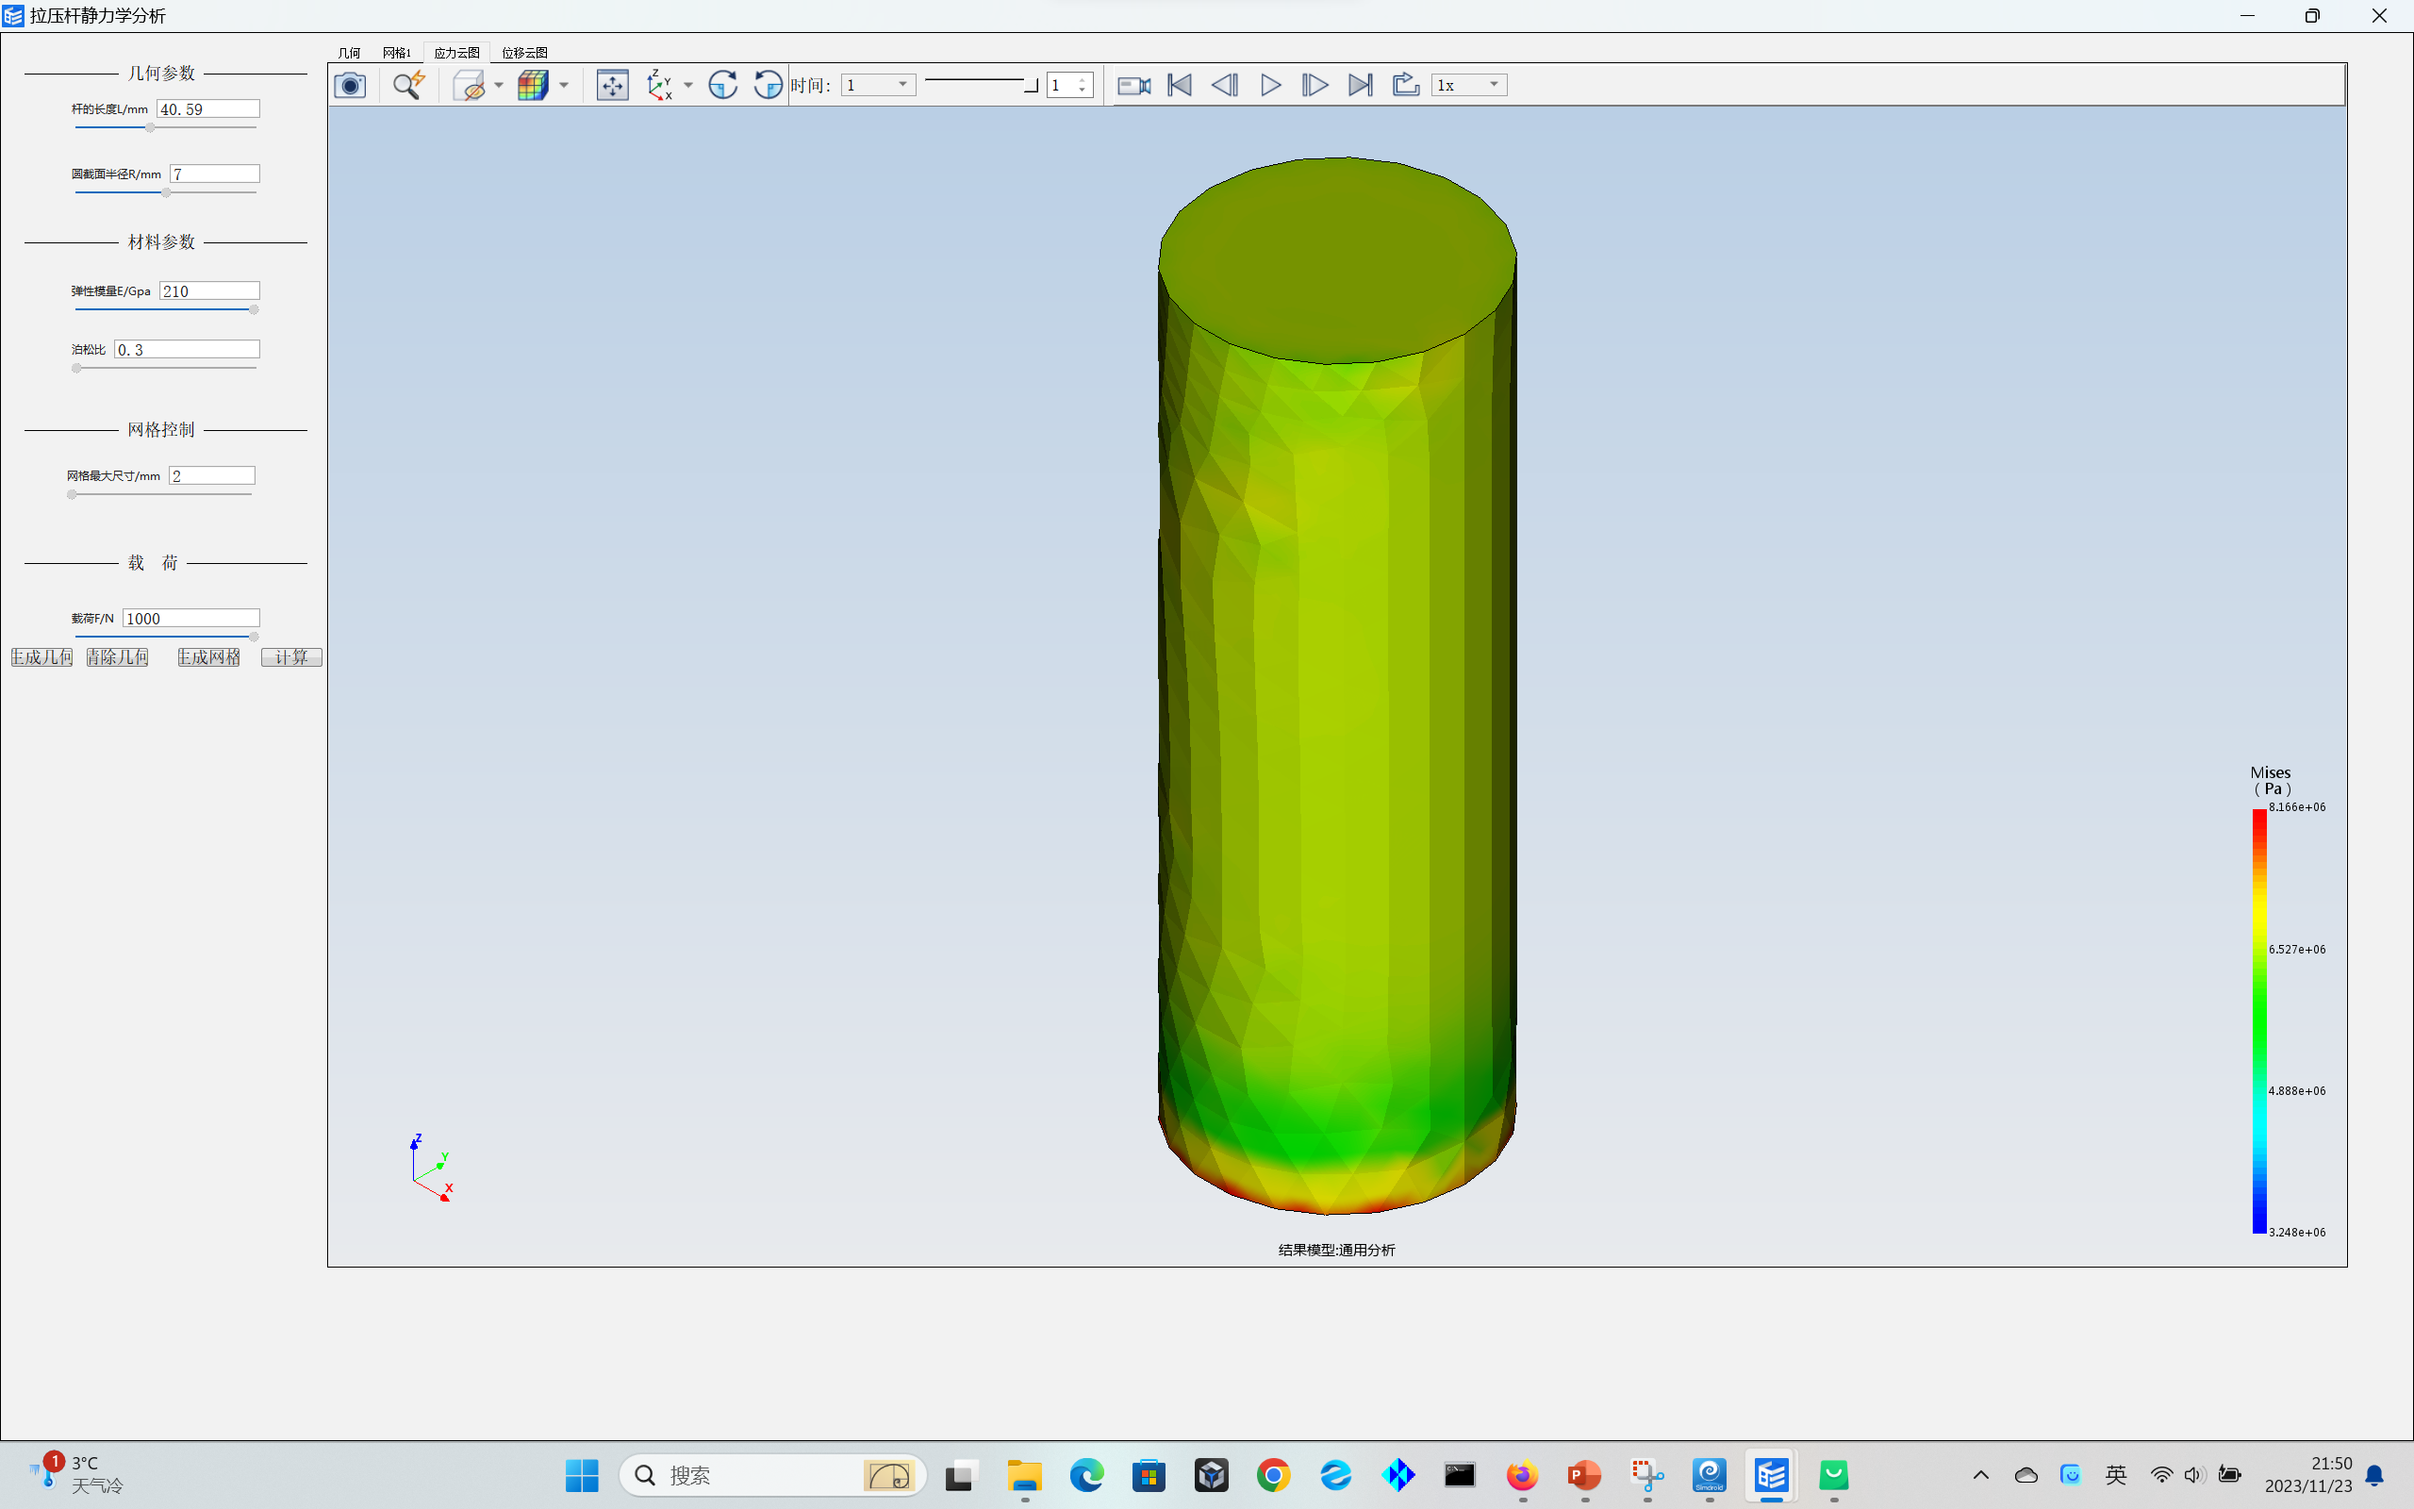
Task: Click the 载荷F/N input field
Action: [x=190, y=619]
